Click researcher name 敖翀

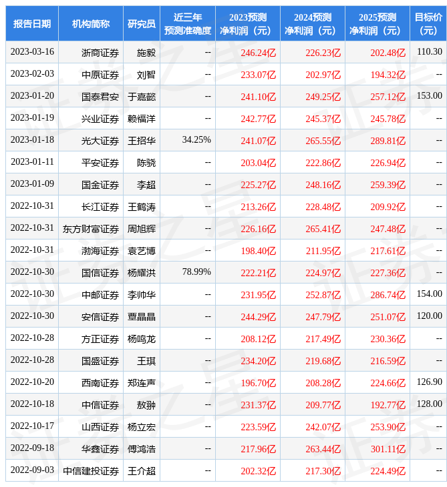tap(146, 406)
